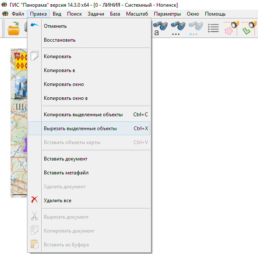Click the binoculars search-by-name icon
Viewport: 258px width, 254px height.
(160, 28)
